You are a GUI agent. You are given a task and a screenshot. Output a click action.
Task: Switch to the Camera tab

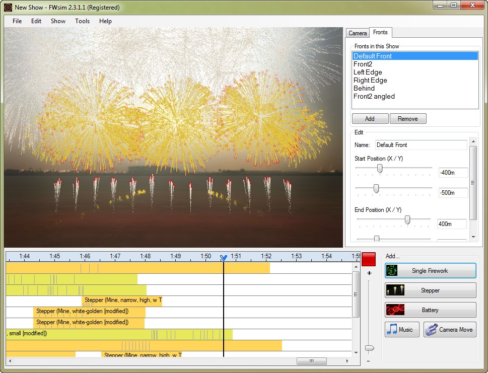[357, 32]
